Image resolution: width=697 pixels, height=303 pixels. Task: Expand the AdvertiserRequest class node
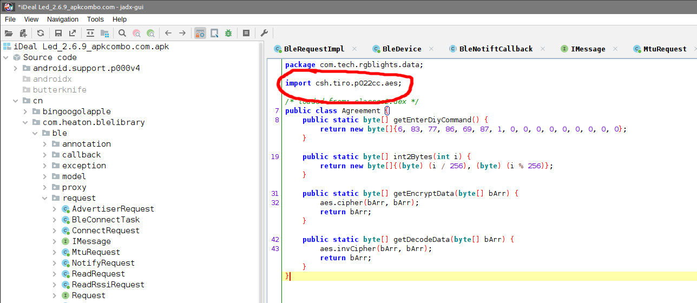[55, 209]
